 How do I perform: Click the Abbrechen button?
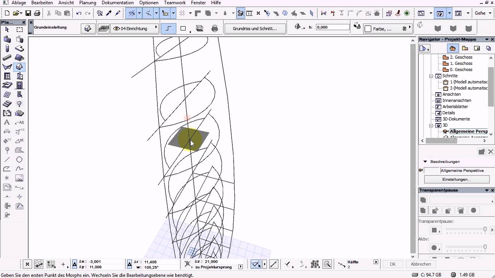(x=421, y=264)
